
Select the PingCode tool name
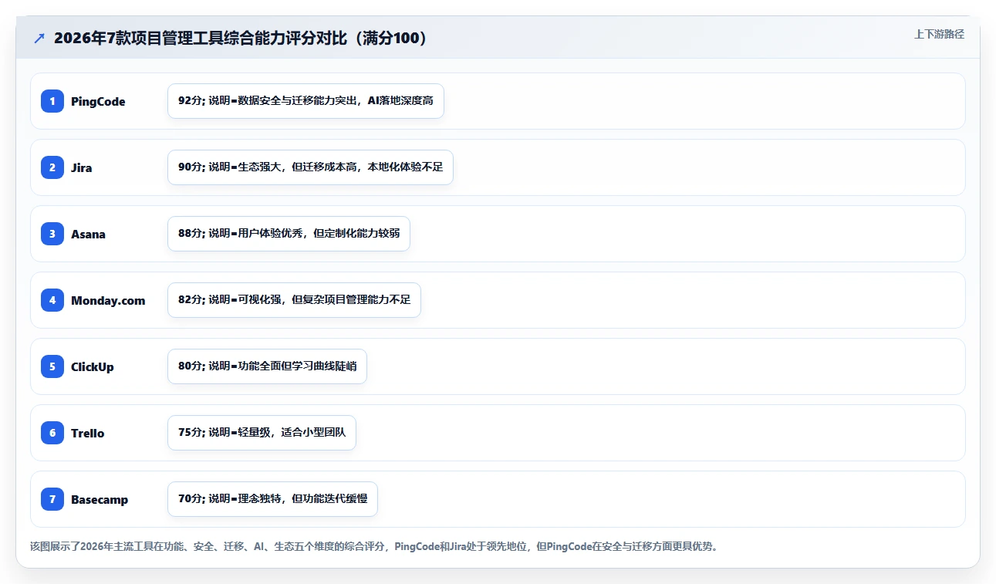[98, 102]
